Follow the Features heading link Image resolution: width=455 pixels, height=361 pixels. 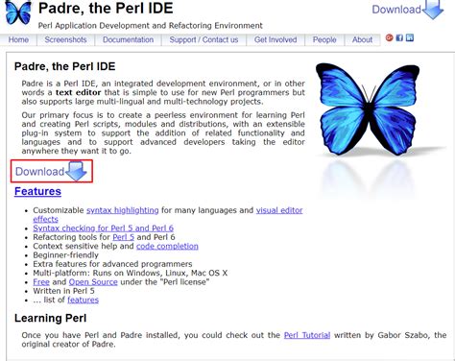(37, 191)
